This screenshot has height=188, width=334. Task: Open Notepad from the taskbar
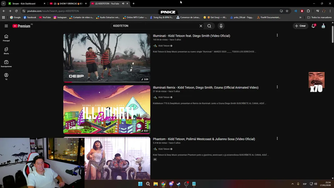click(x=194, y=184)
